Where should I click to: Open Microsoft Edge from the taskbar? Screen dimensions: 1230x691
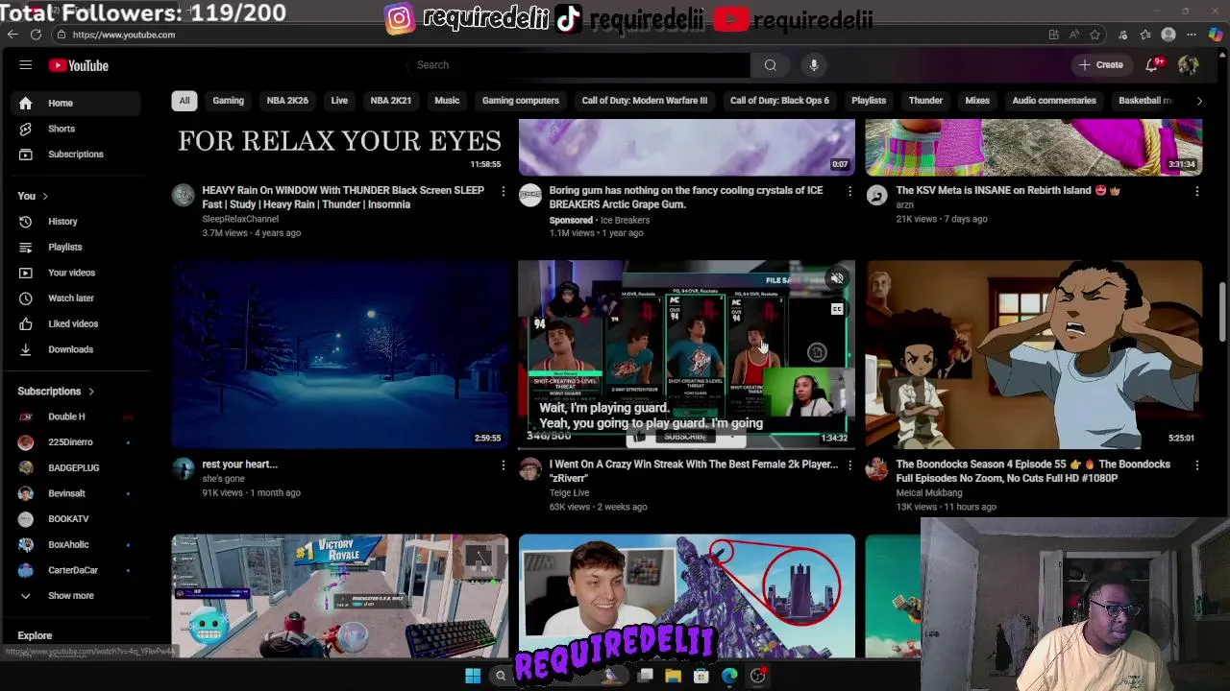click(x=729, y=676)
